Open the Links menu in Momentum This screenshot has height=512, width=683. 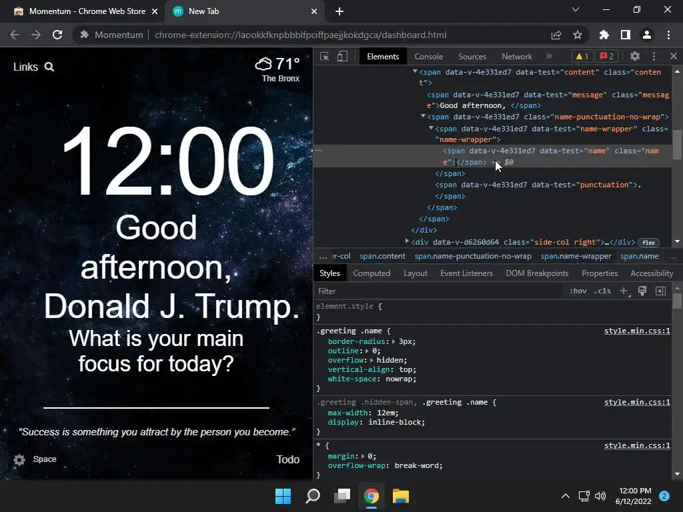point(26,67)
